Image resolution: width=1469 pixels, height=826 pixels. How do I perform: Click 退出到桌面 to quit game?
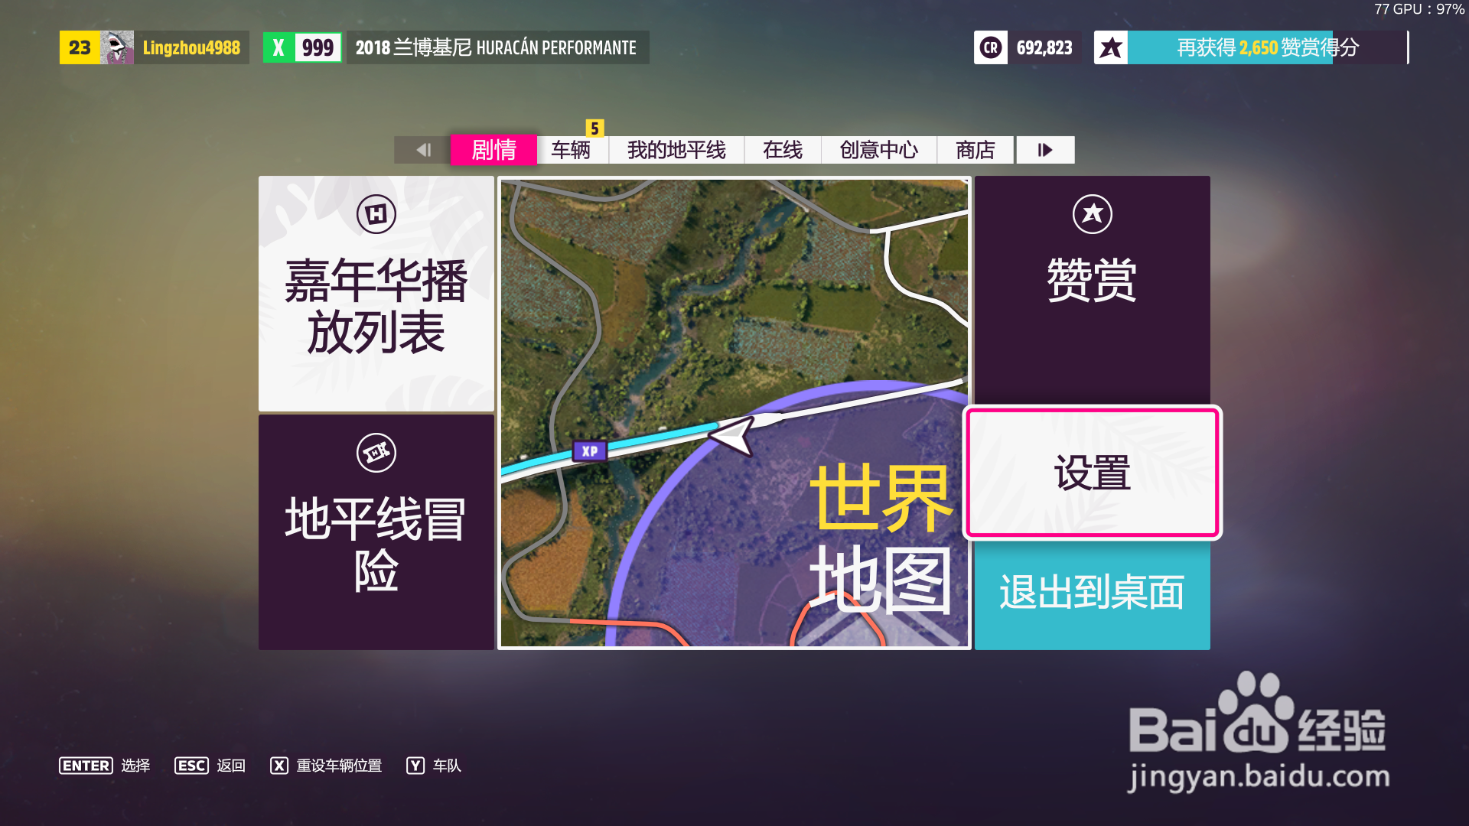click(1092, 593)
